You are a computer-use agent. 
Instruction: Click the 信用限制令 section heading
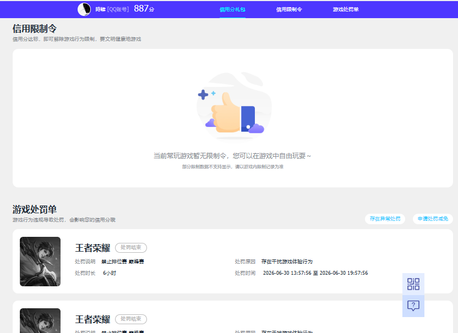pos(35,29)
